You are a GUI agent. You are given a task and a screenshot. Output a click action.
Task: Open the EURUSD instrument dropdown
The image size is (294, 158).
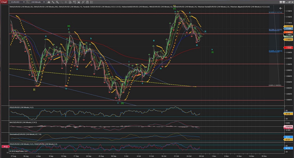click(17, 2)
